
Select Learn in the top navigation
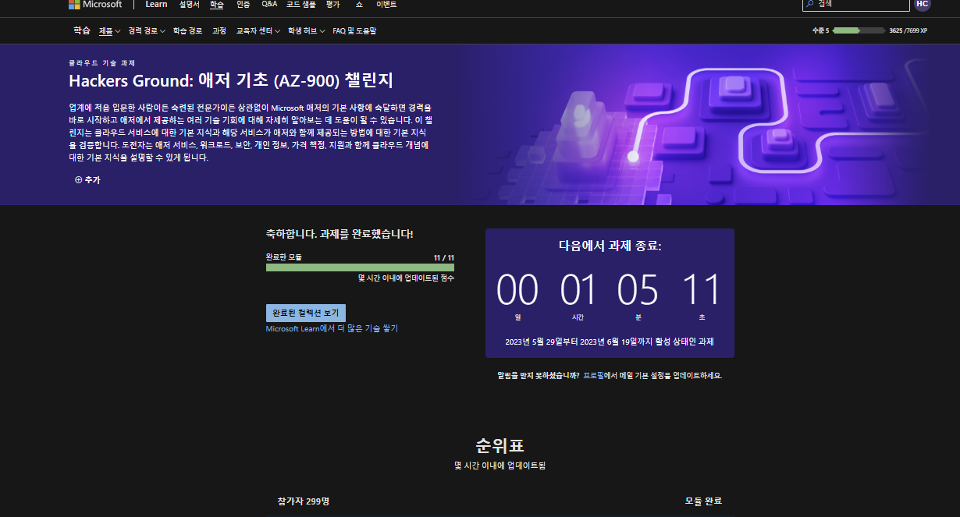[156, 5]
